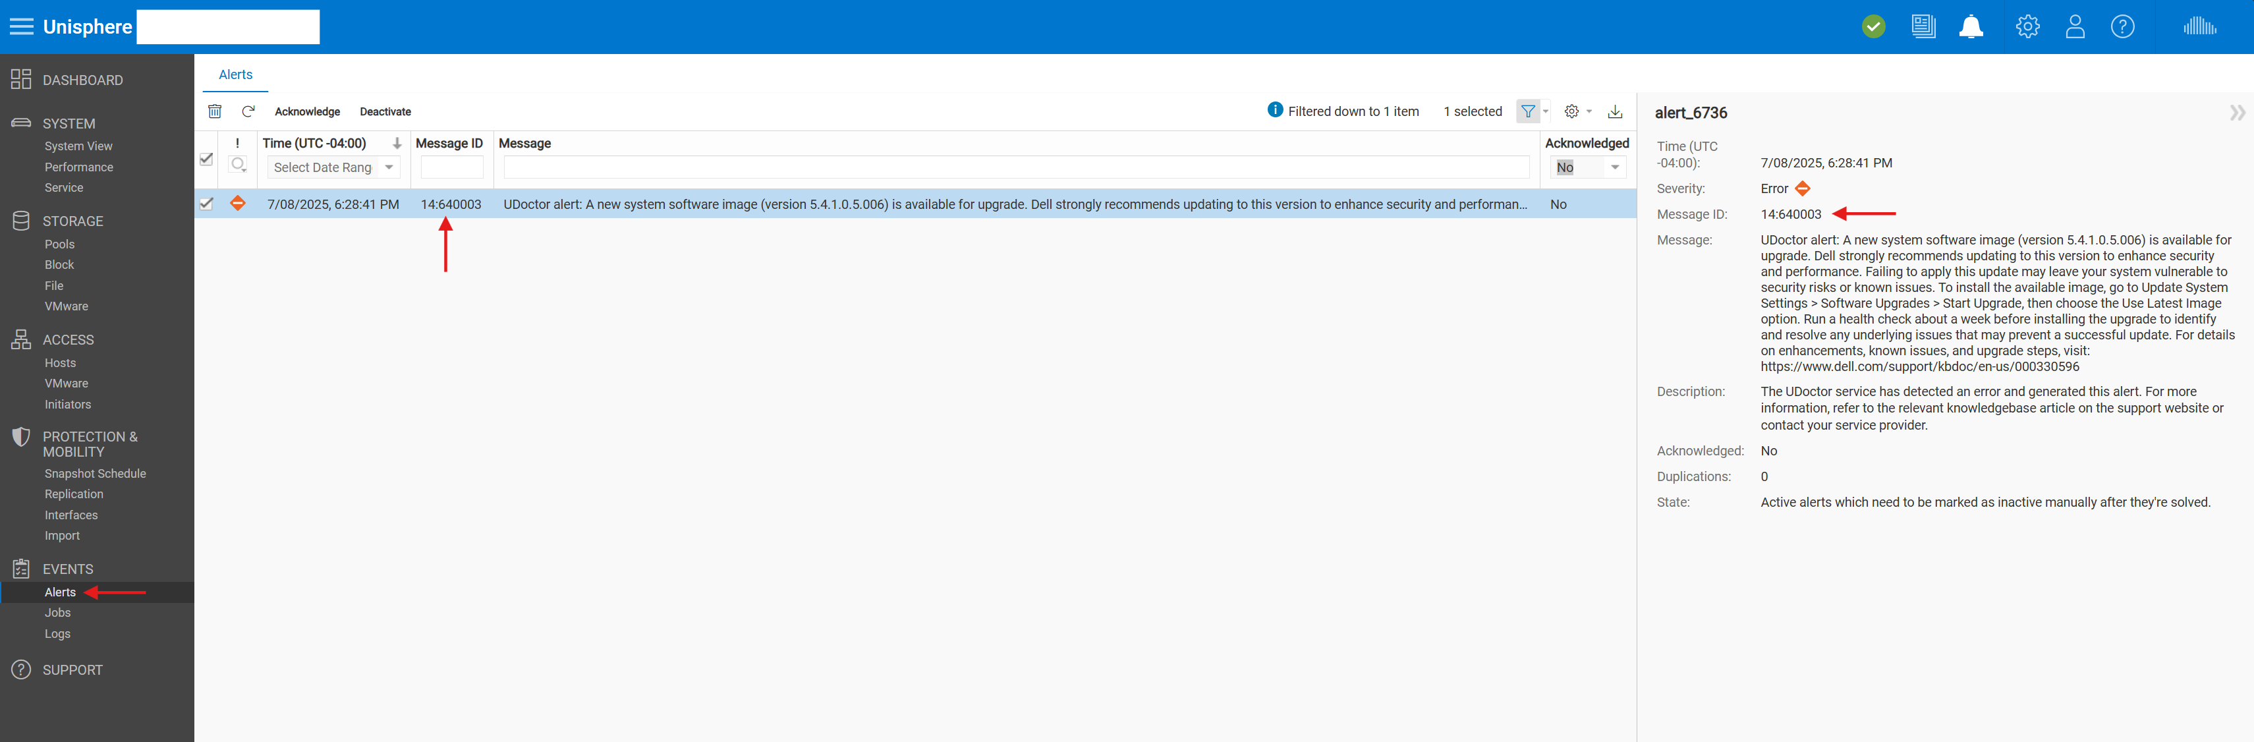Click the performance metrics icon at top right
The image size is (2254, 742).
tap(2200, 26)
